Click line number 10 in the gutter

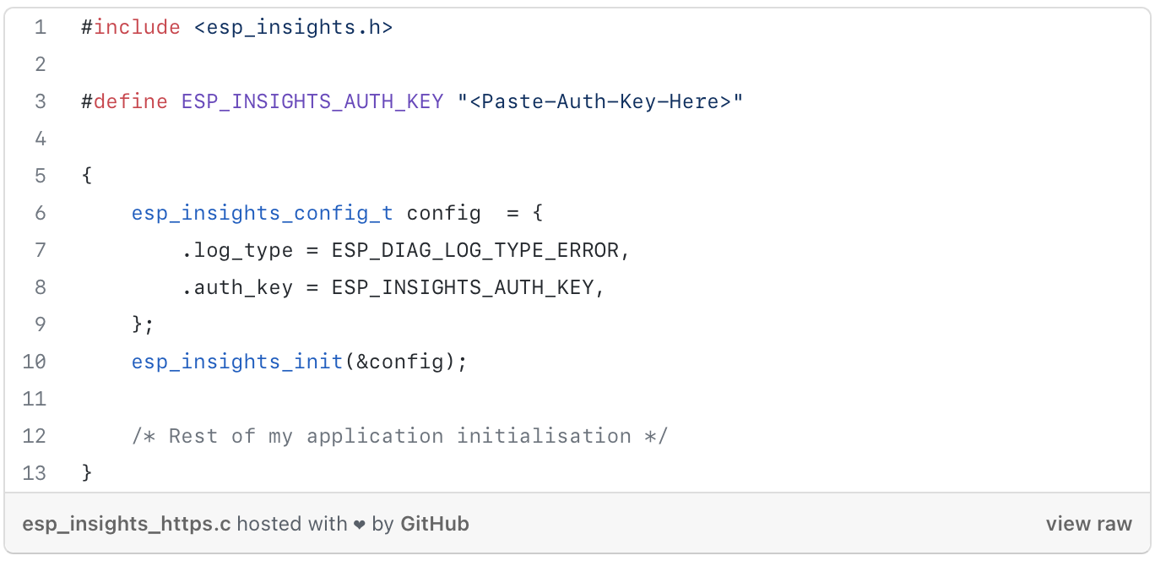tap(35, 362)
